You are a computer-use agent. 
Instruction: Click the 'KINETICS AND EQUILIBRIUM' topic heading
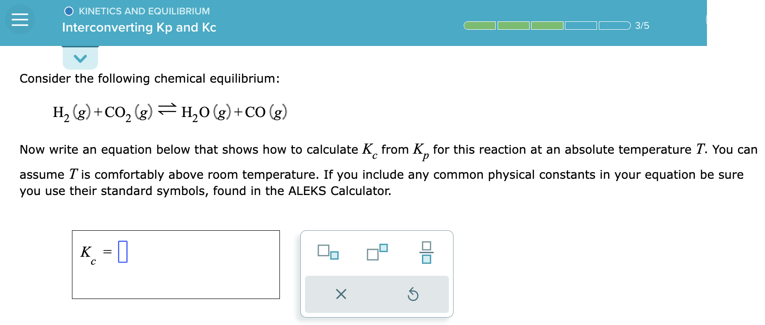point(144,11)
